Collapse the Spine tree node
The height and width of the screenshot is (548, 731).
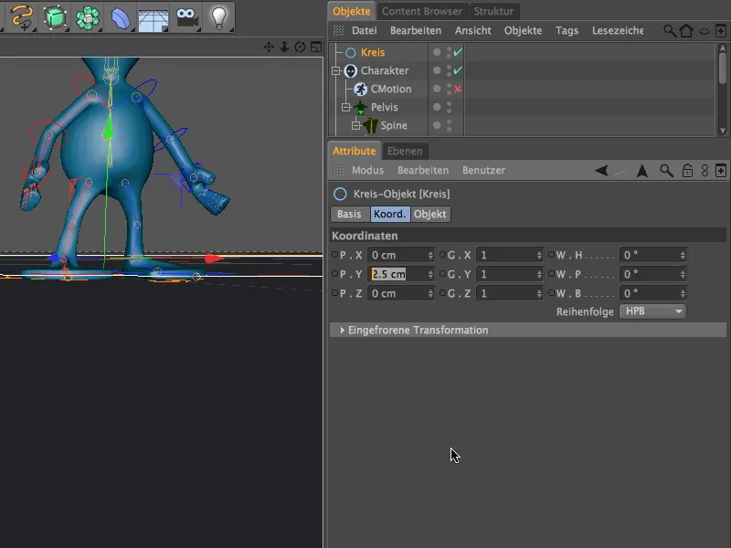(355, 125)
